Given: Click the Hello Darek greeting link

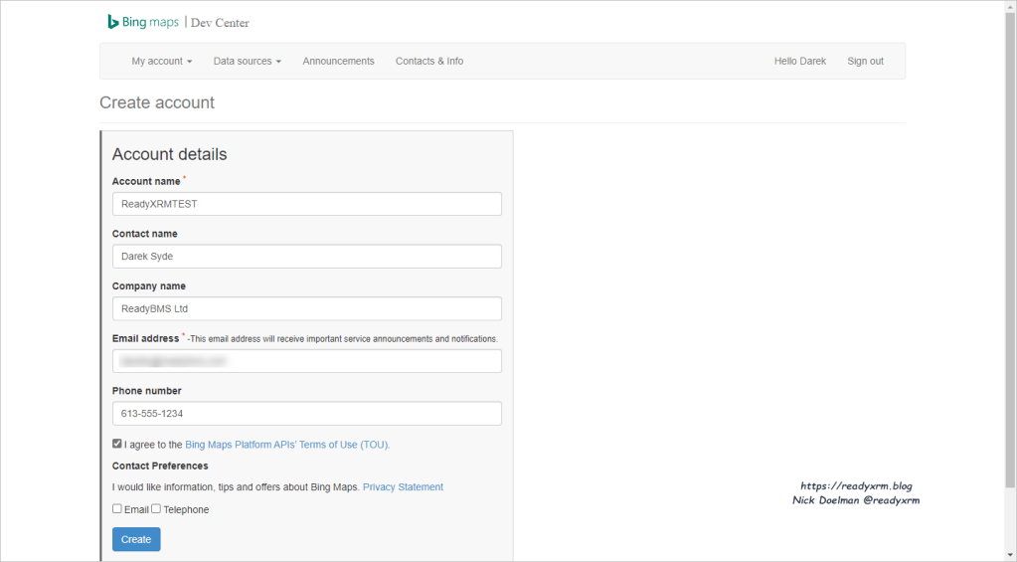Looking at the screenshot, I should click(799, 61).
